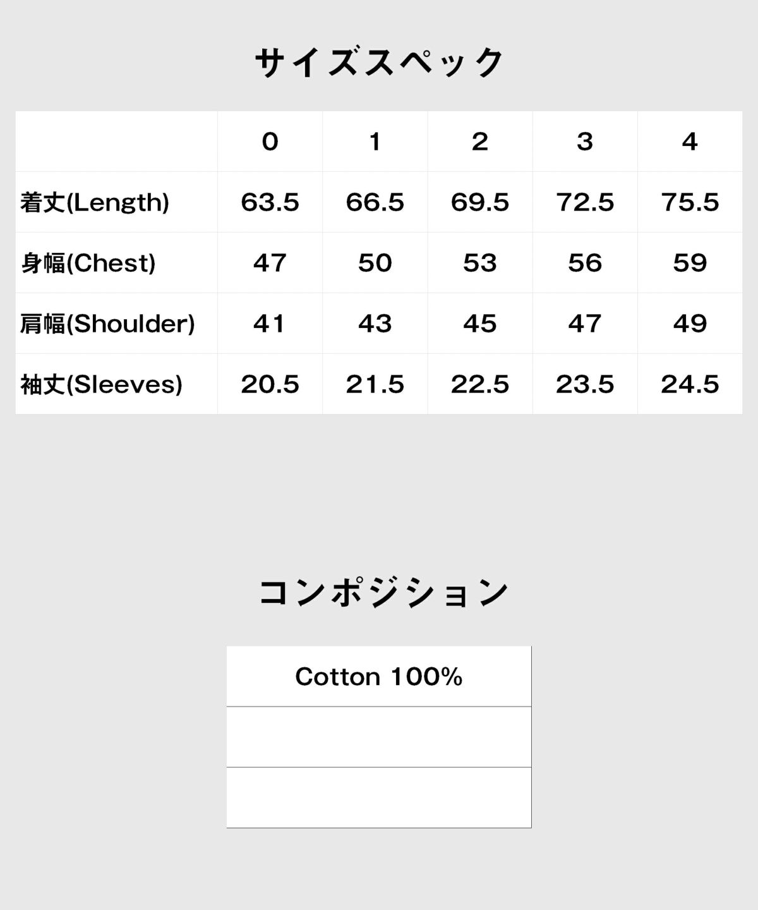
Task: Click the sleeves value 20.5
Action: click(270, 384)
